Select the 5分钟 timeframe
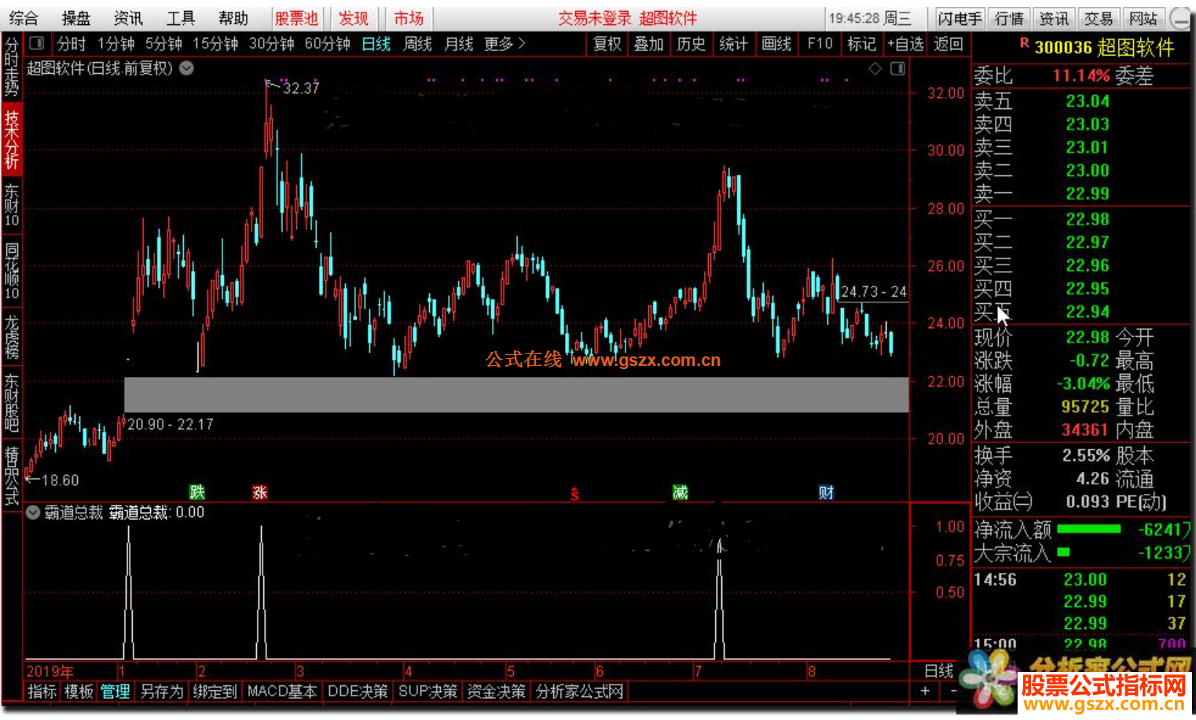The width and height of the screenshot is (1196, 720). 163,44
